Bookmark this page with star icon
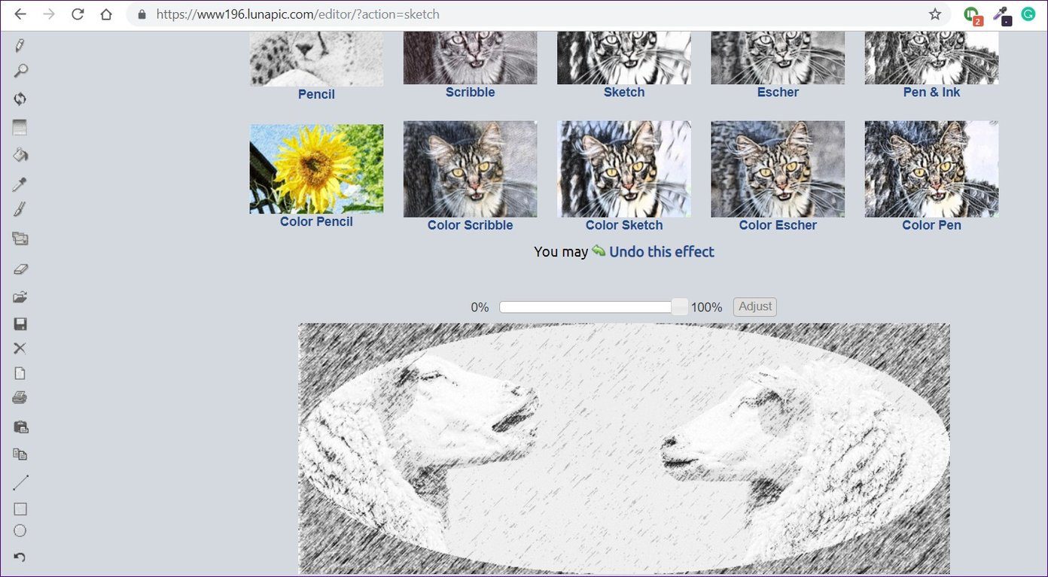The image size is (1048, 577). click(x=935, y=14)
